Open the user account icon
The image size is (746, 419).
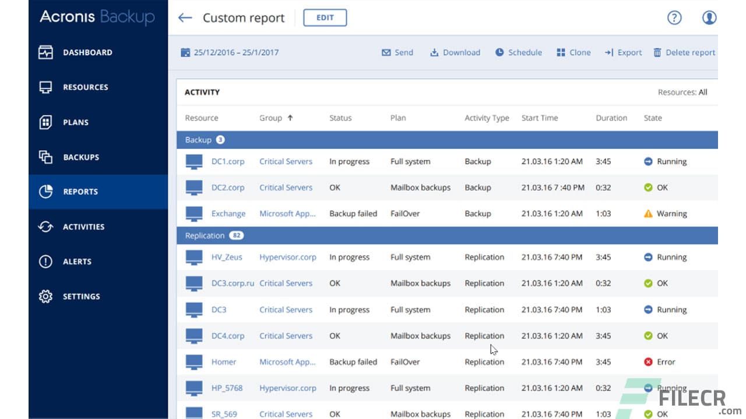click(x=709, y=18)
